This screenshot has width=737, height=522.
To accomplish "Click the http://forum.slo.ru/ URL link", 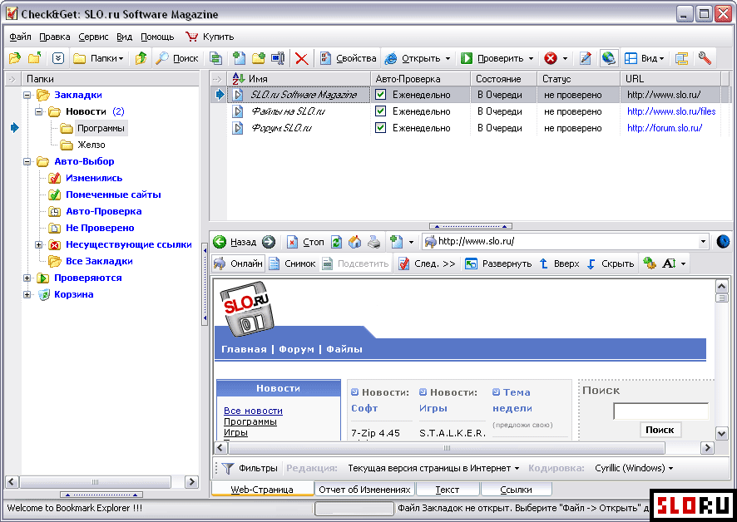I will pos(665,128).
